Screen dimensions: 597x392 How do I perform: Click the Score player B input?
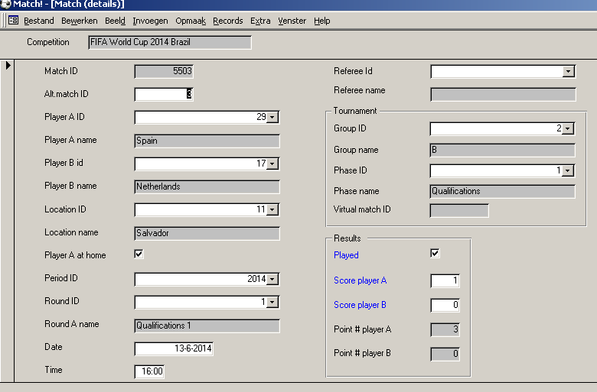(x=445, y=306)
